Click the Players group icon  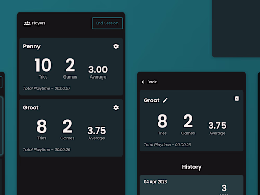click(27, 23)
